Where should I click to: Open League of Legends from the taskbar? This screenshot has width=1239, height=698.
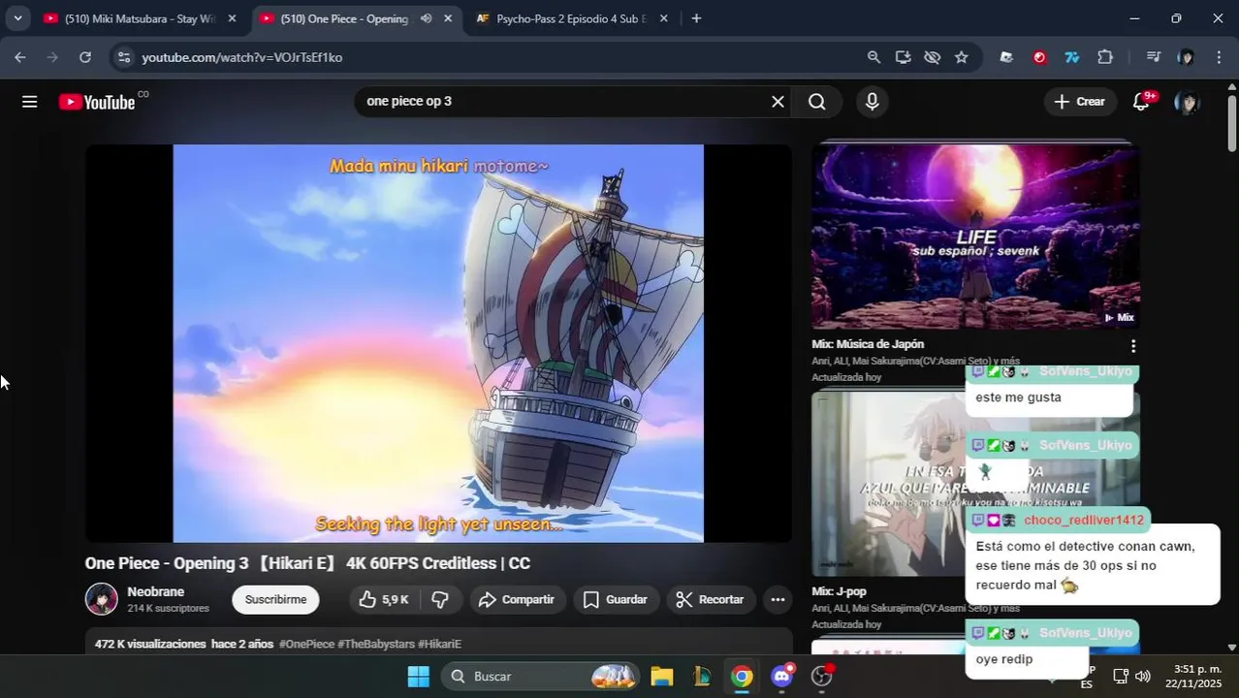point(702,676)
